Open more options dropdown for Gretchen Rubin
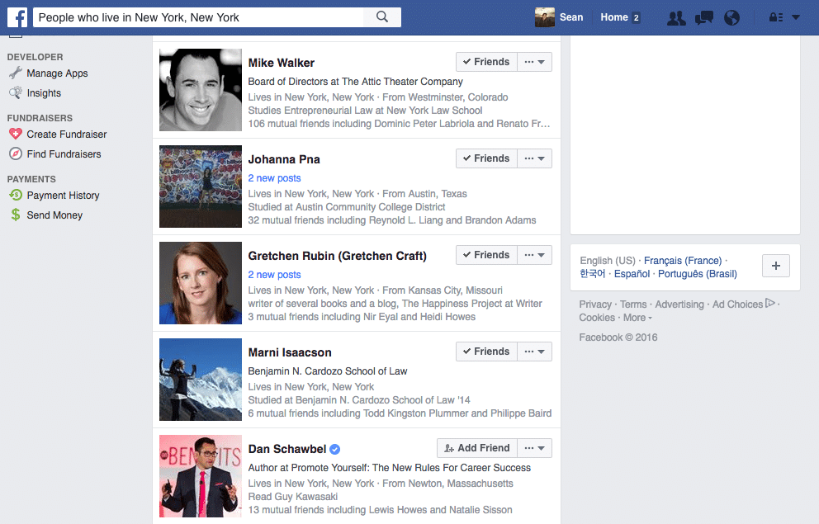Viewport: 819px width, 524px height. pos(534,255)
